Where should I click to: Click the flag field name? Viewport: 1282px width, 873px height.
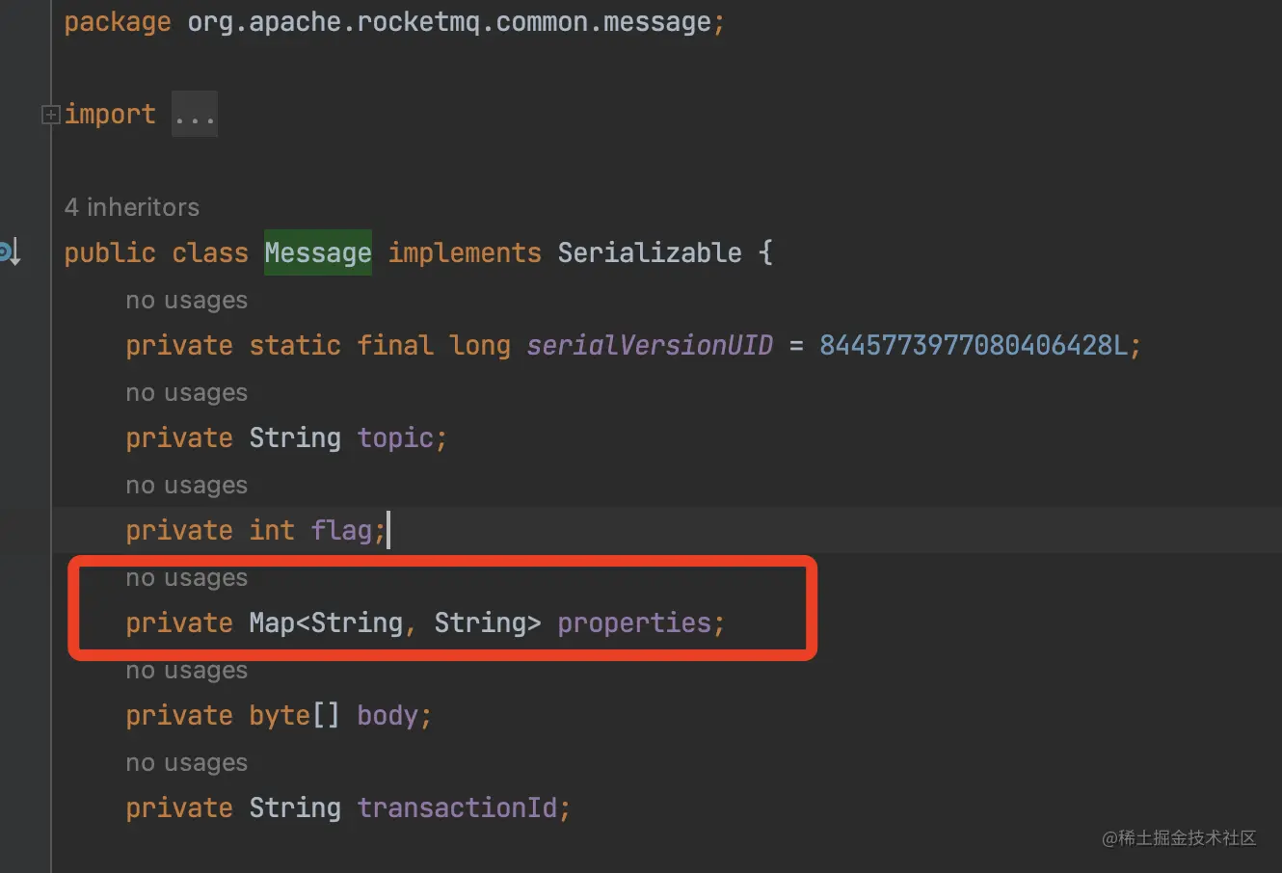point(341,530)
